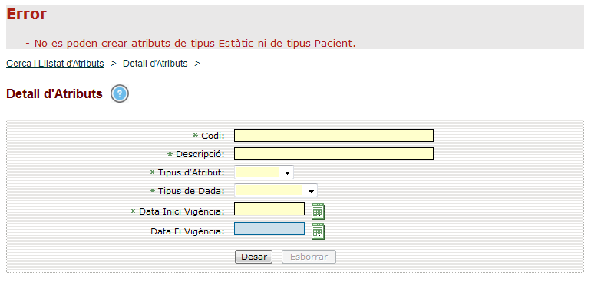Click the red Error heading

point(26,14)
